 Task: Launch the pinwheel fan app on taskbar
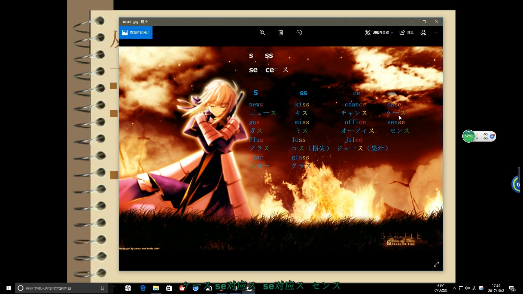[x=128, y=288]
